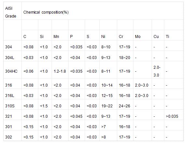Select the <0.045 P value for 321
187x144 pixels.
pos(76,116)
